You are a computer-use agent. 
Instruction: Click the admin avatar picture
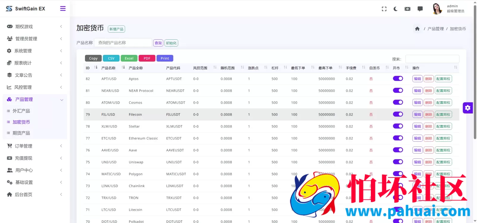pyautogui.click(x=437, y=9)
